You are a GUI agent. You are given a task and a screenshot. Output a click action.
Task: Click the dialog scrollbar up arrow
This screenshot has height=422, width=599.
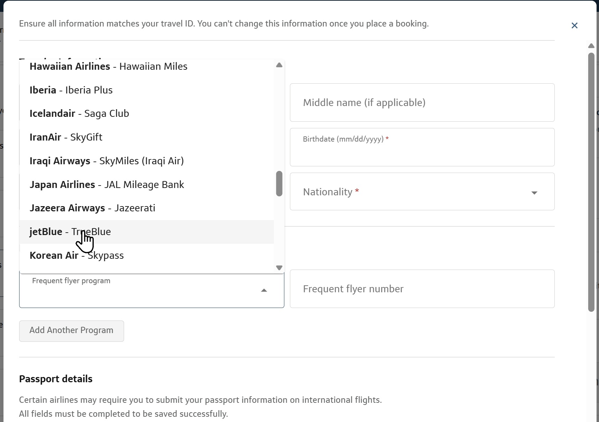click(x=591, y=46)
